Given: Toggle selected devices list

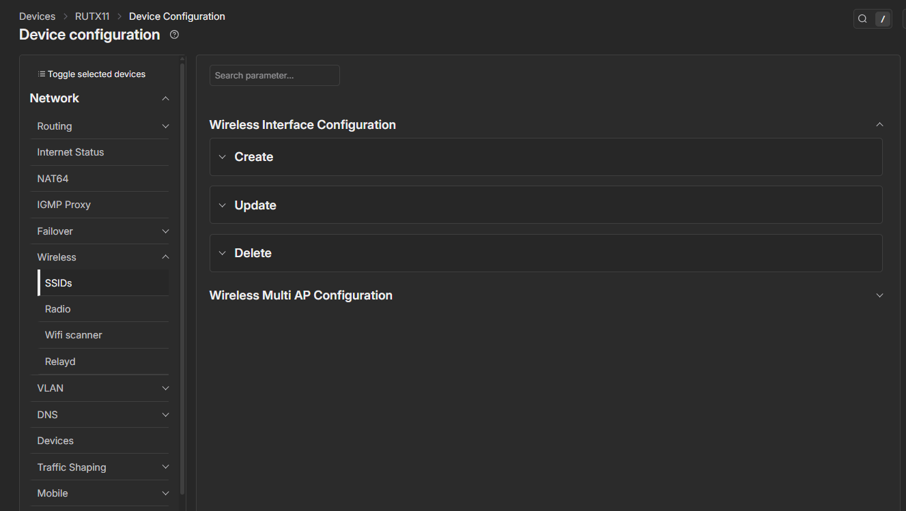Looking at the screenshot, I should (x=91, y=74).
